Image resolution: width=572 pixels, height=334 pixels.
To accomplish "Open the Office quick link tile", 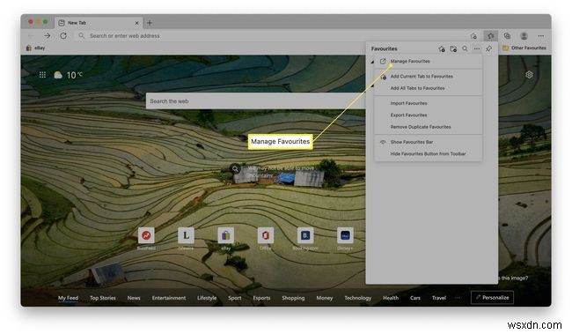I will 266,235.
